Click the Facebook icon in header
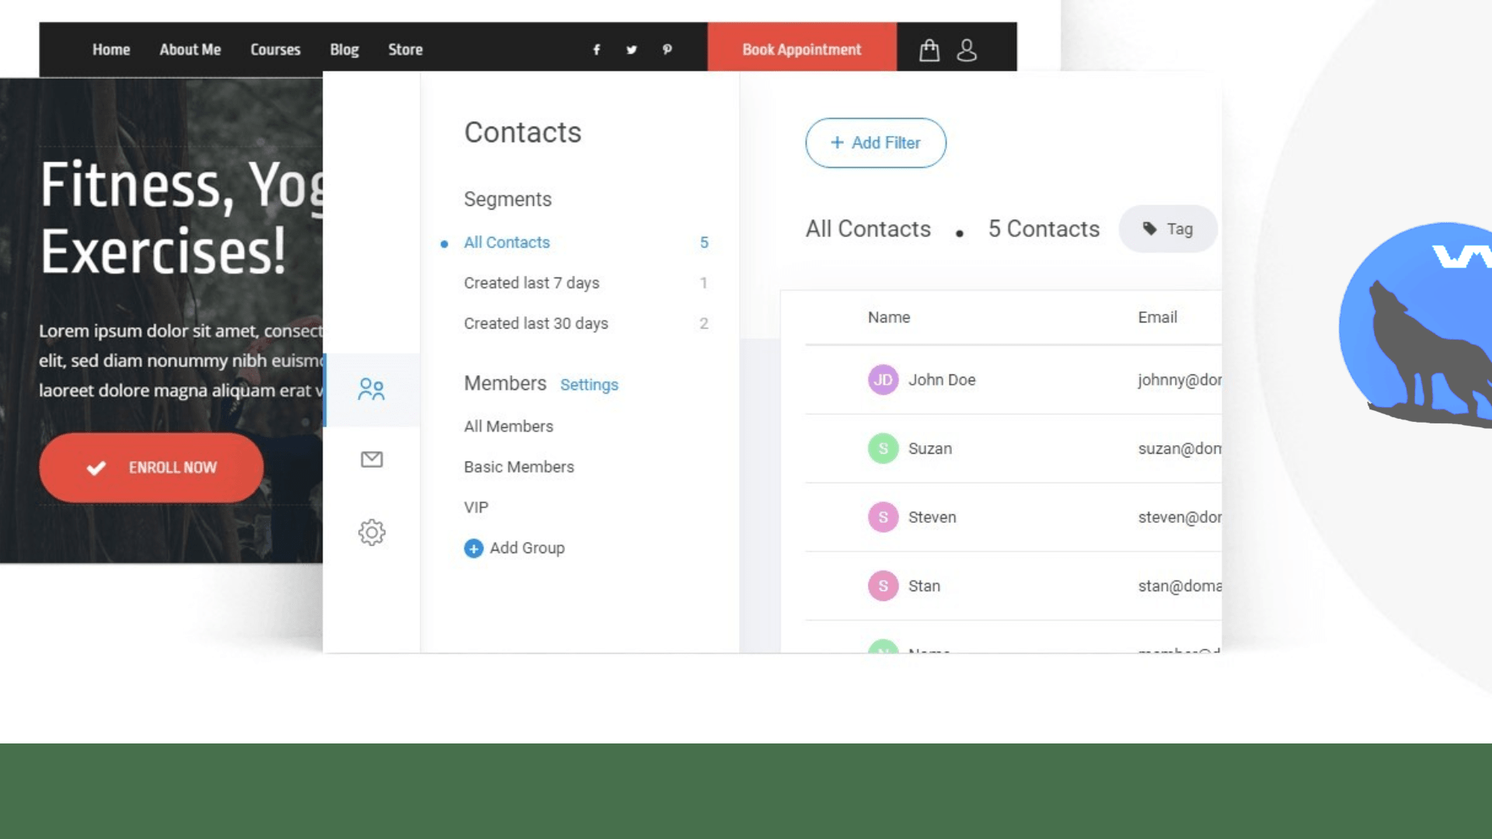Screen dimensions: 1492x839 click(x=596, y=50)
